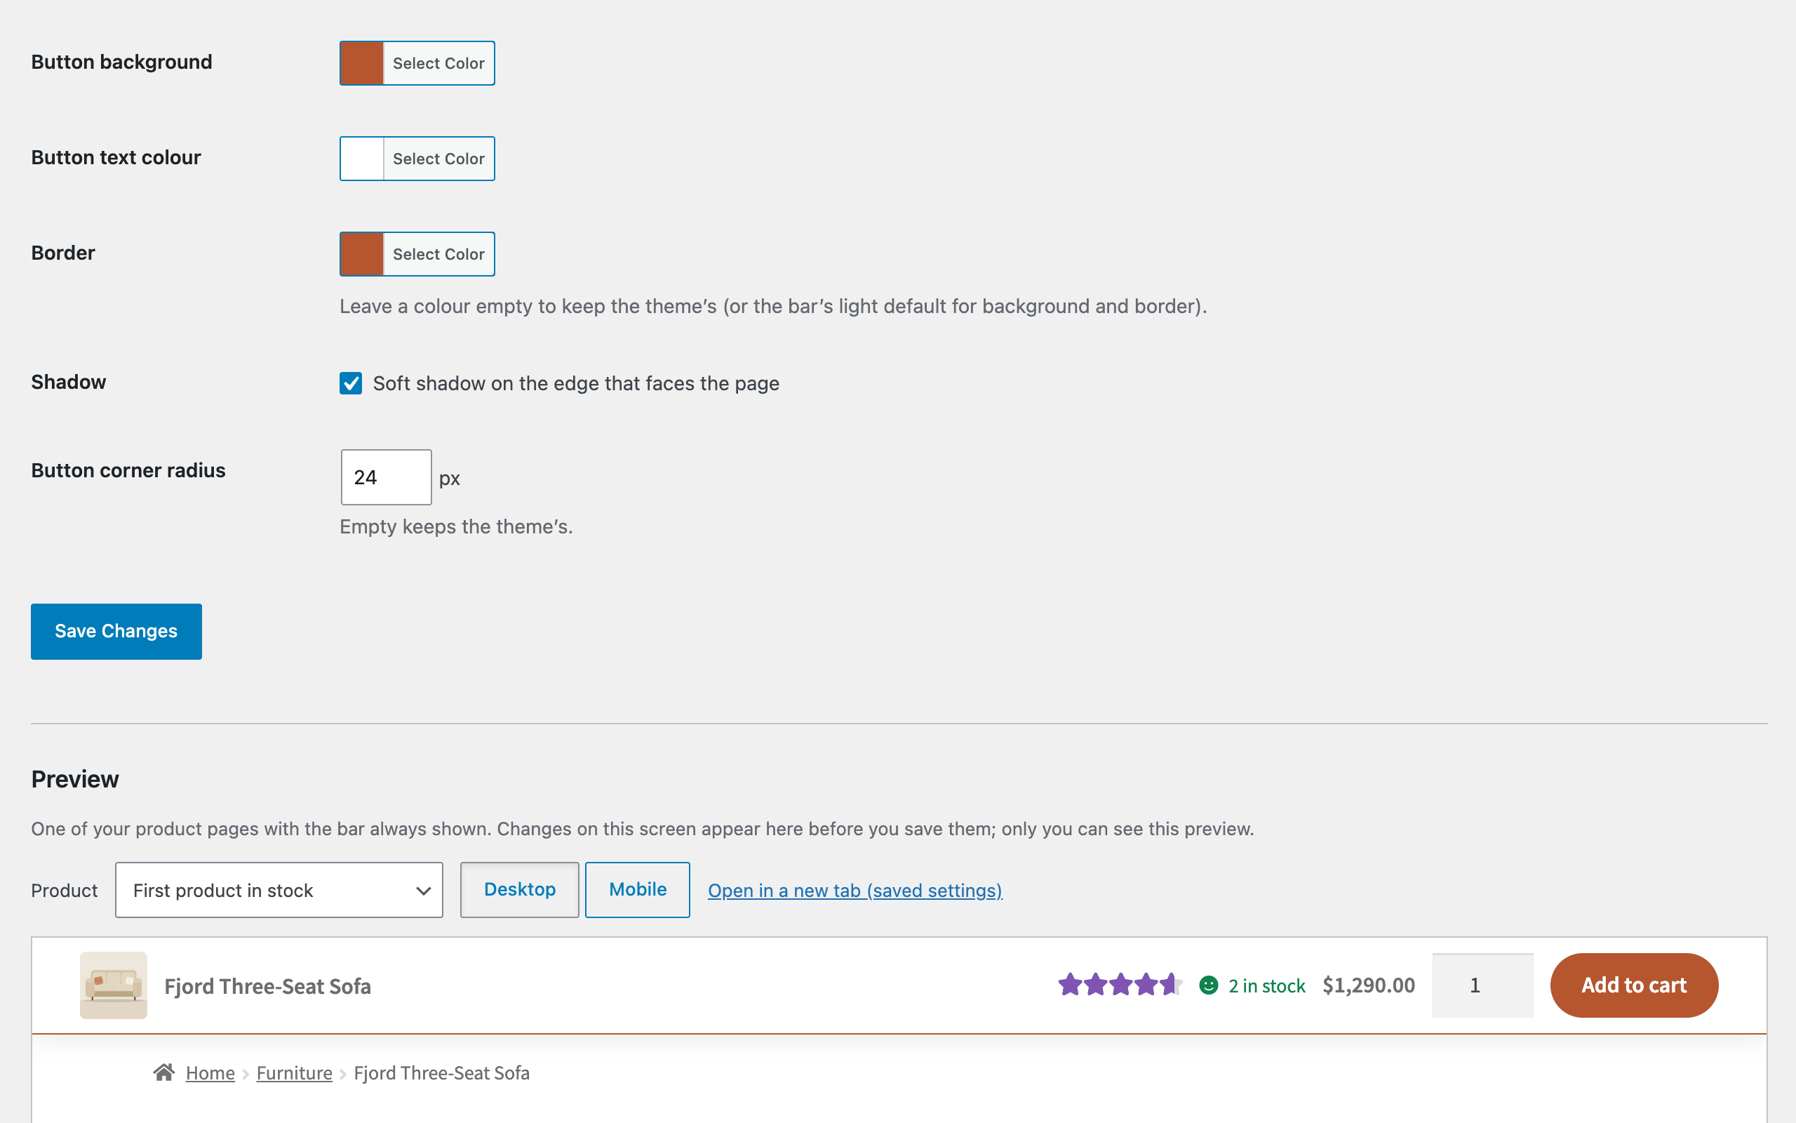Click the Preview heading
1796x1123 pixels.
pos(75,779)
